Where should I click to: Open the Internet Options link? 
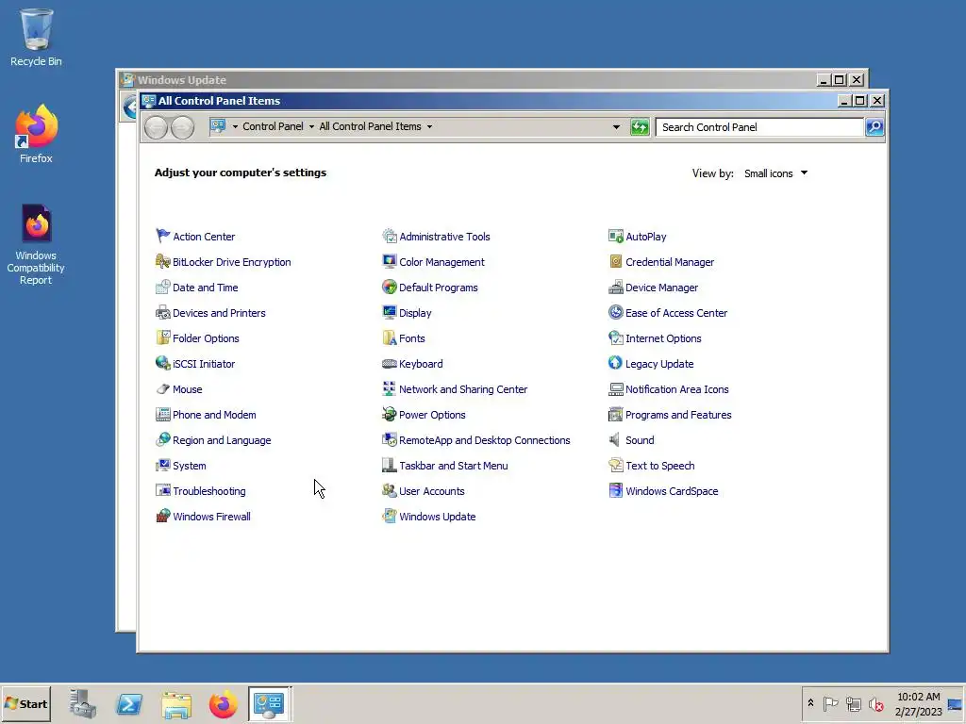click(x=663, y=338)
